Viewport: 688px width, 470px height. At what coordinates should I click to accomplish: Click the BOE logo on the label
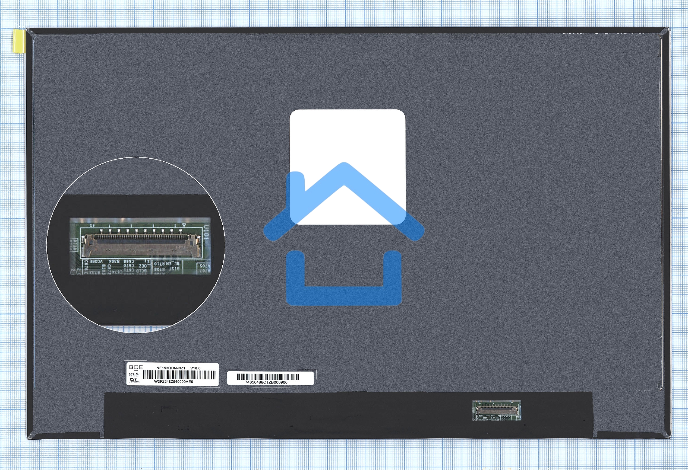point(136,367)
